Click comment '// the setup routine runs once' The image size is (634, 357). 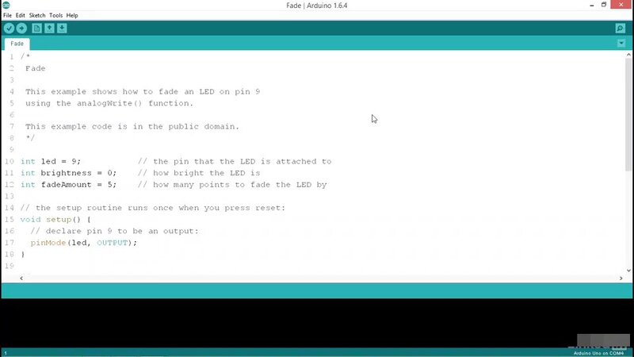coord(153,208)
